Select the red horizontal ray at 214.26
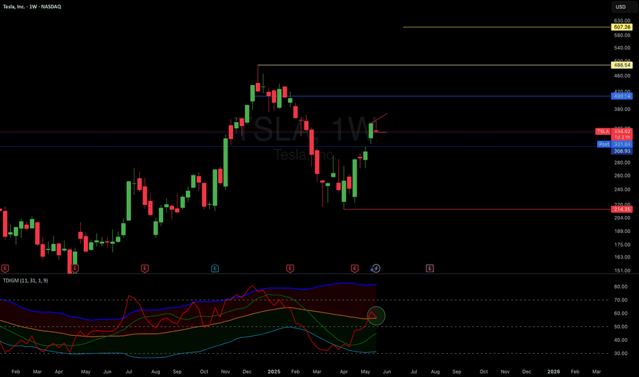The image size is (639, 377). click(x=477, y=209)
